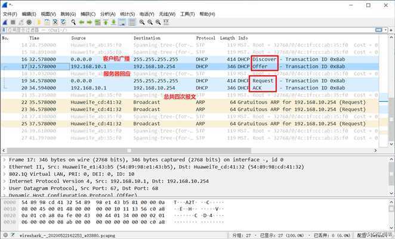Toggle auto-scroll during live capture
The height and width of the screenshot is (239, 395).
click(122, 23)
